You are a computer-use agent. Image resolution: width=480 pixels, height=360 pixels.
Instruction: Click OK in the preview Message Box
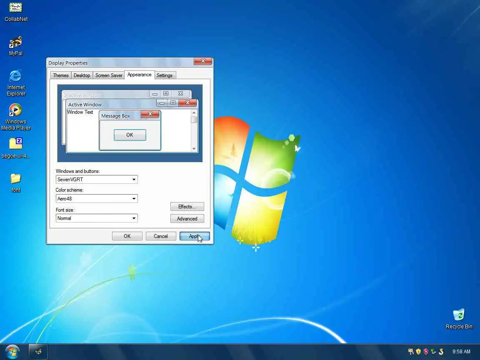pos(130,135)
